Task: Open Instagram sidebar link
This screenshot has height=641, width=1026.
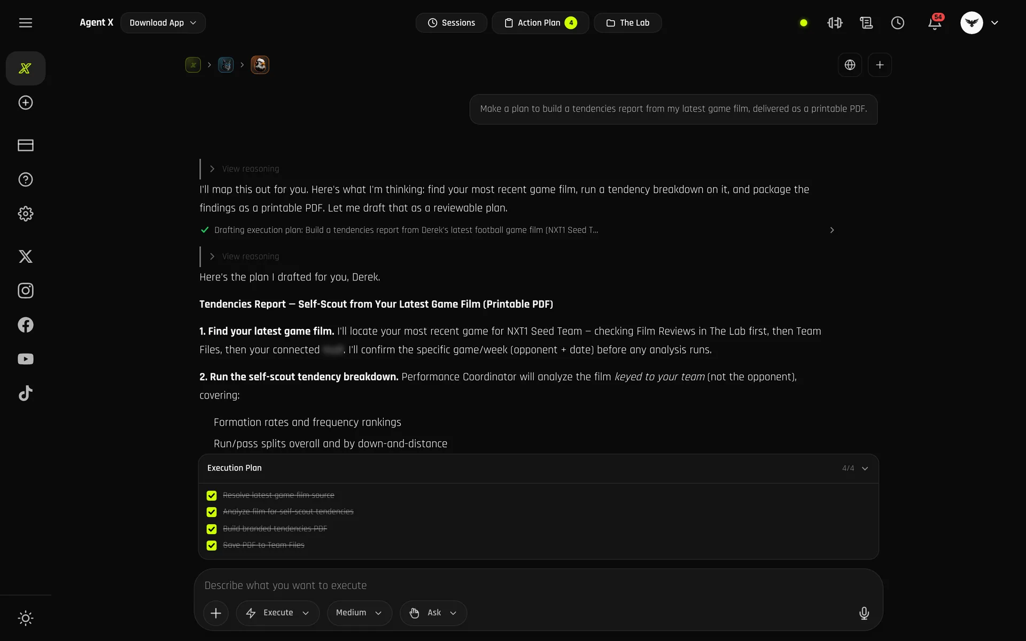Action: [x=26, y=291]
